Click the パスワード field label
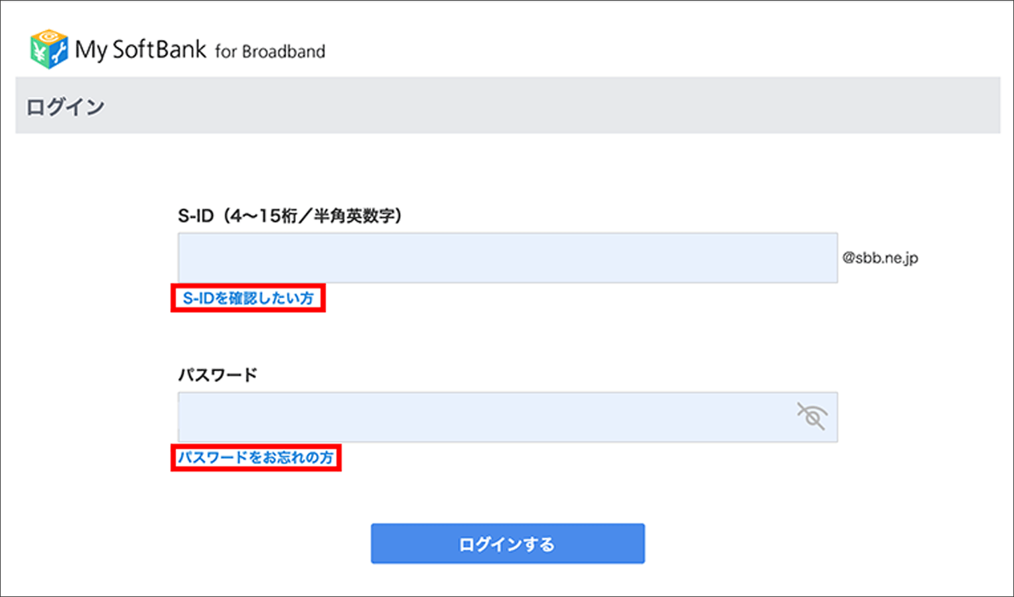The height and width of the screenshot is (597, 1014). pos(218,375)
